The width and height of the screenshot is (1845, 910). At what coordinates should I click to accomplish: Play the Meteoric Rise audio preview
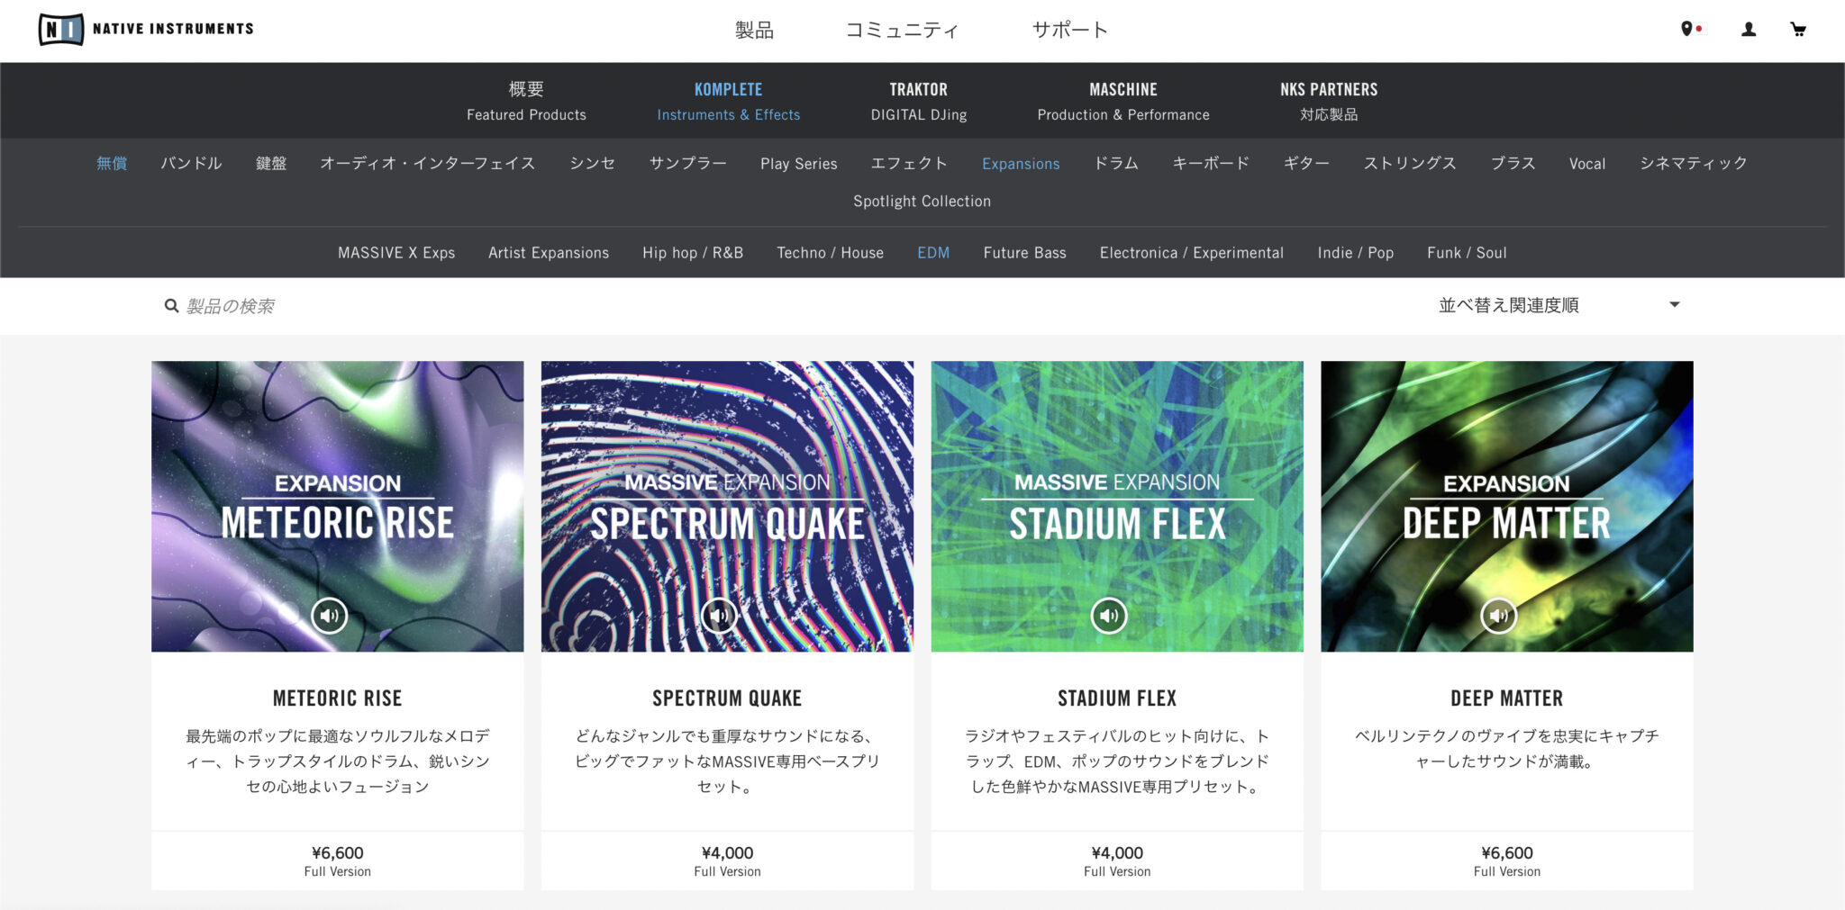[x=330, y=616]
